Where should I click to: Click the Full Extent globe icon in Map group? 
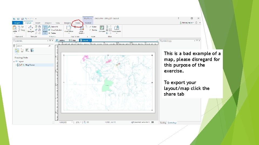[x=107, y=27]
